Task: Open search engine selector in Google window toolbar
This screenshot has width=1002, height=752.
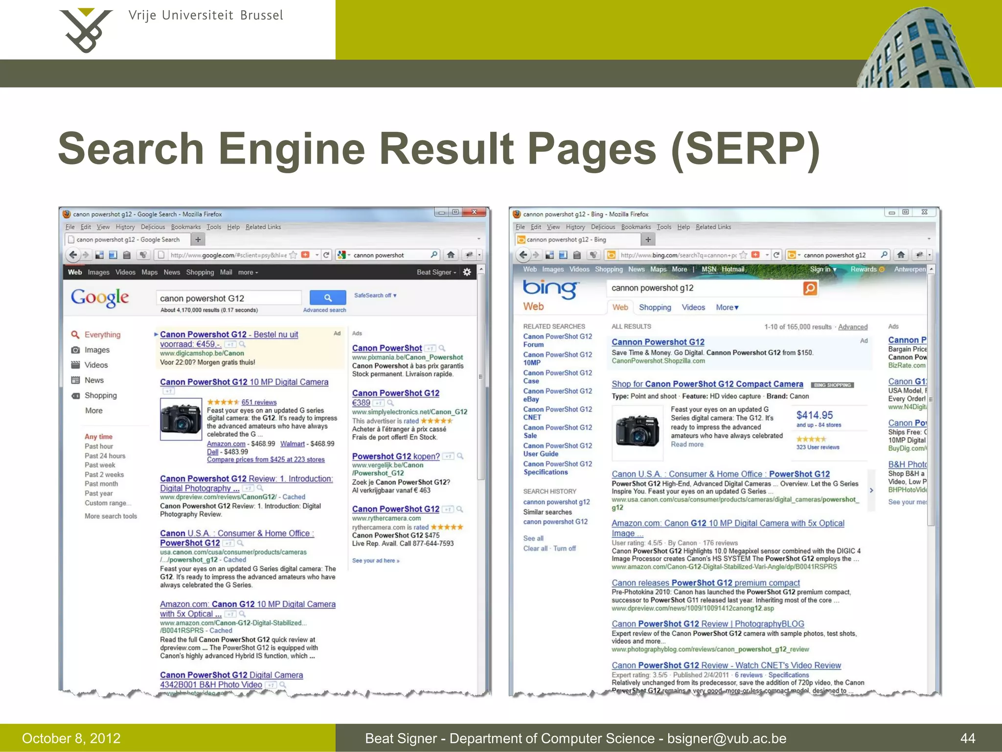Action: (x=344, y=255)
